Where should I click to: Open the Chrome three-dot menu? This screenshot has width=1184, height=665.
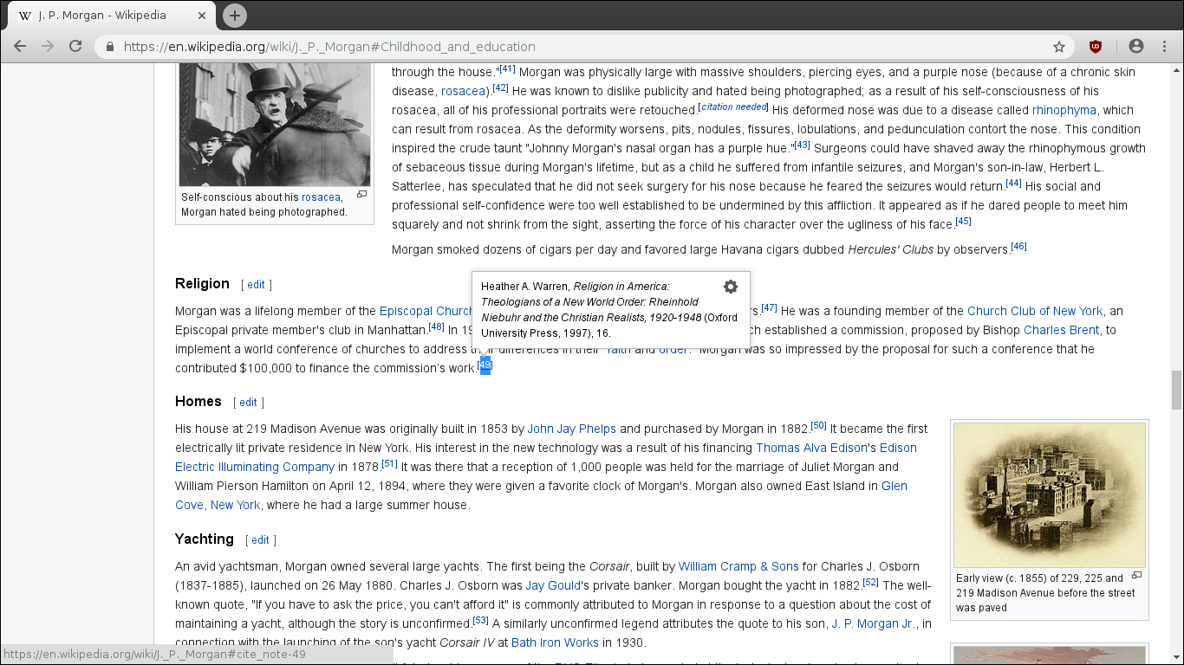pos(1164,47)
